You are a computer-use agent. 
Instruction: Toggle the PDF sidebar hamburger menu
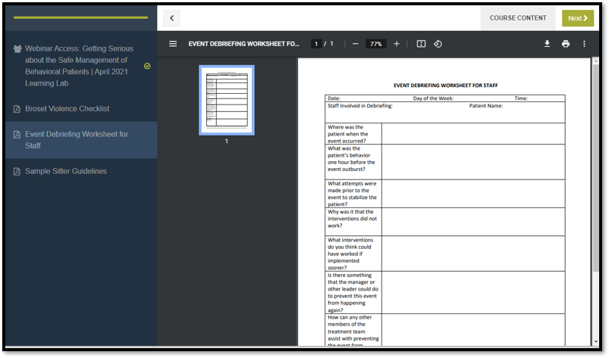pyautogui.click(x=173, y=44)
